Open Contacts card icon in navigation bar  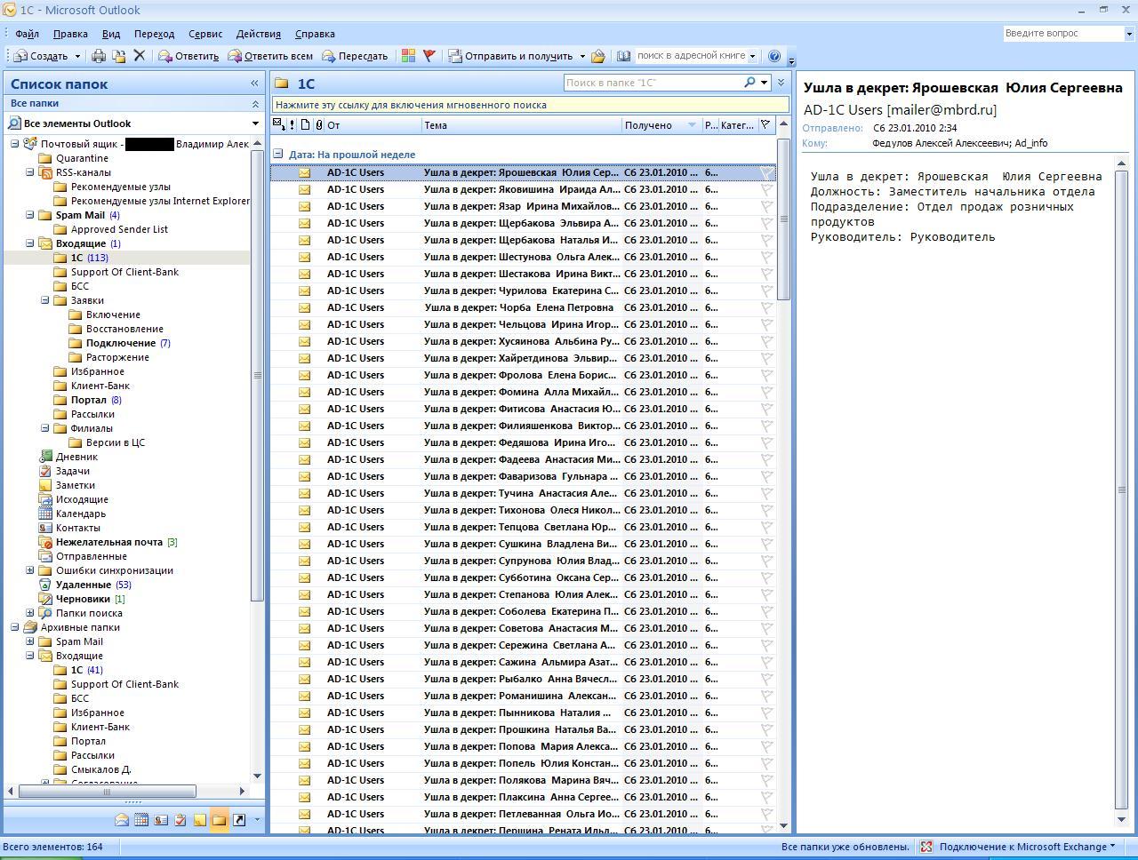161,820
